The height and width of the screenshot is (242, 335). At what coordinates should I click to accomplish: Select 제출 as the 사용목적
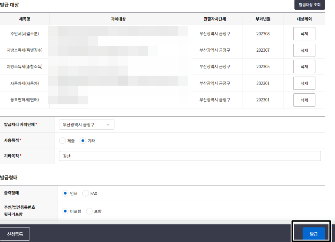tap(62, 140)
